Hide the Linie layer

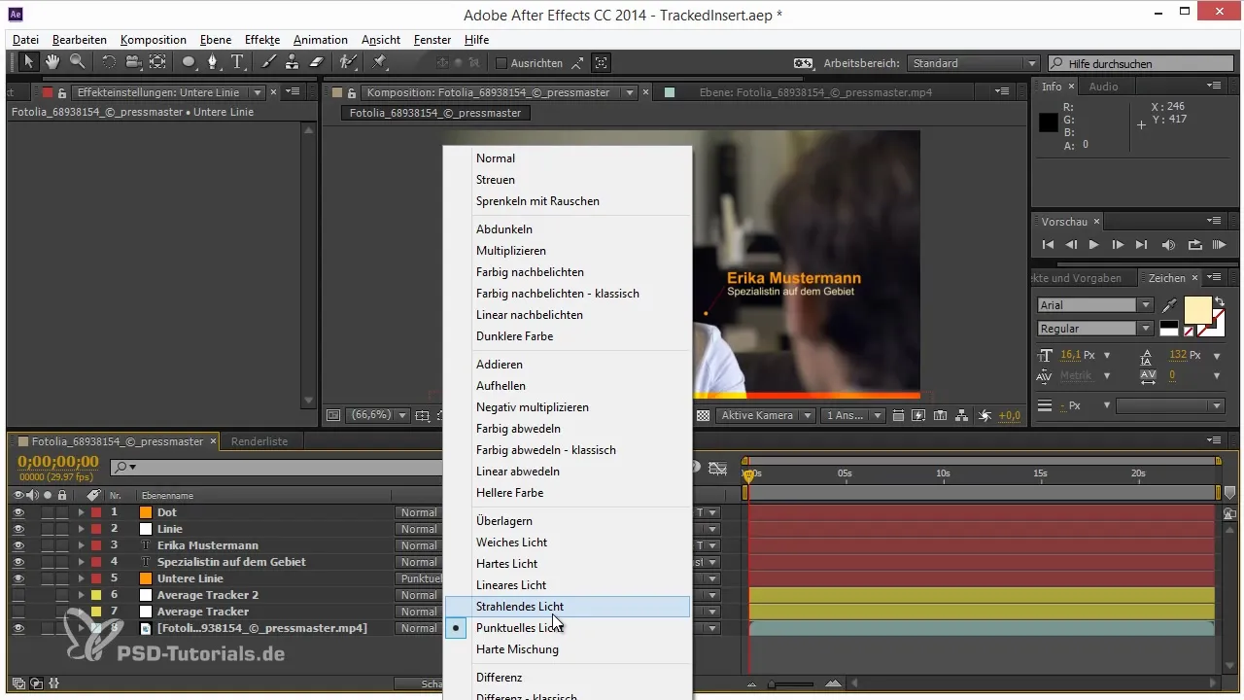click(x=18, y=529)
